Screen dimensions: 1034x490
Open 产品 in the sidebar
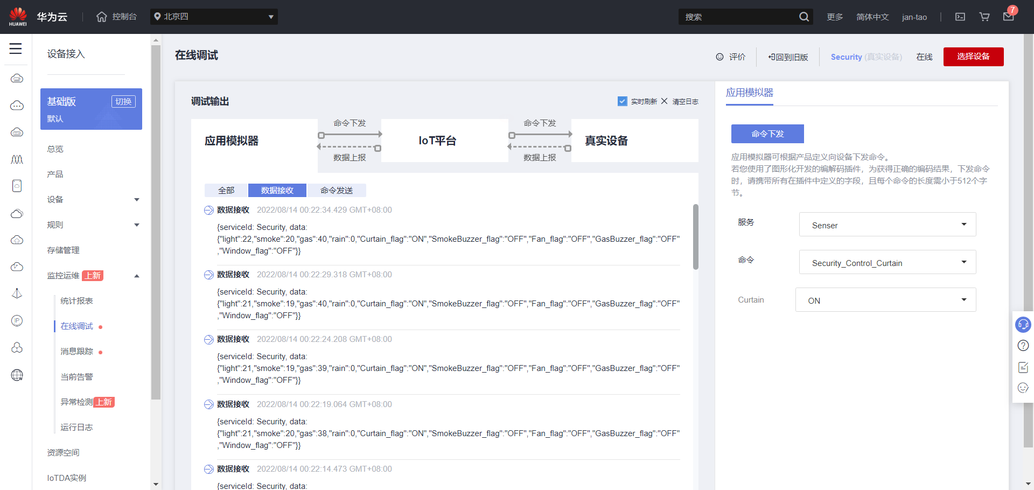coord(55,174)
